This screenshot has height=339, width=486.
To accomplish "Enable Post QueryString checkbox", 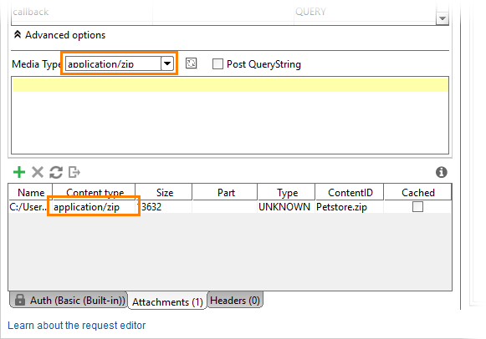I will tap(217, 64).
